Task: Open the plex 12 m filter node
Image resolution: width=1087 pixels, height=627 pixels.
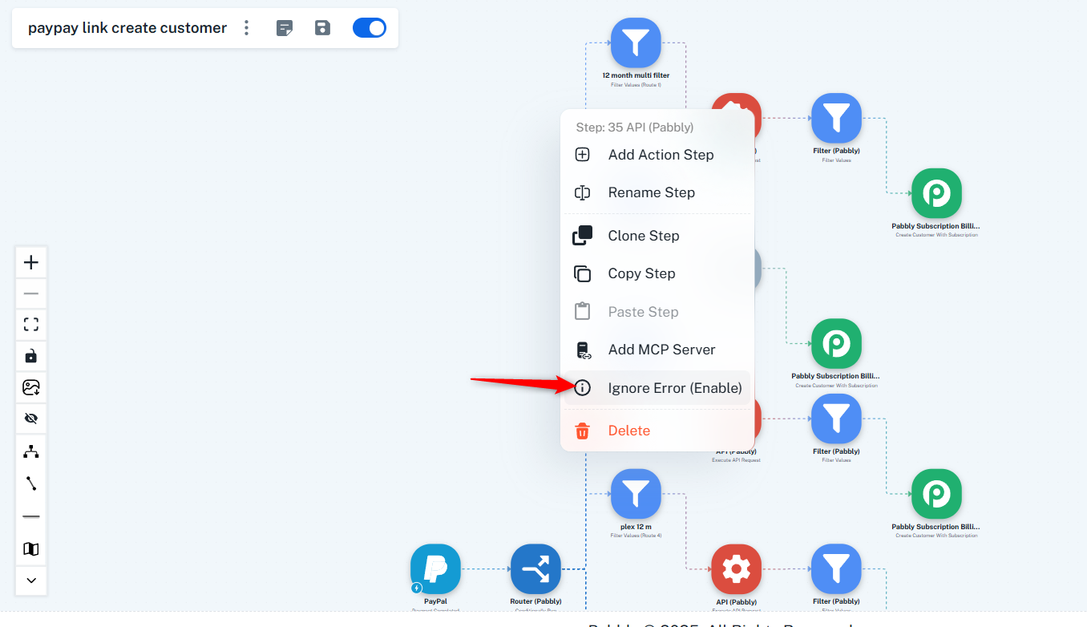Action: click(x=636, y=494)
